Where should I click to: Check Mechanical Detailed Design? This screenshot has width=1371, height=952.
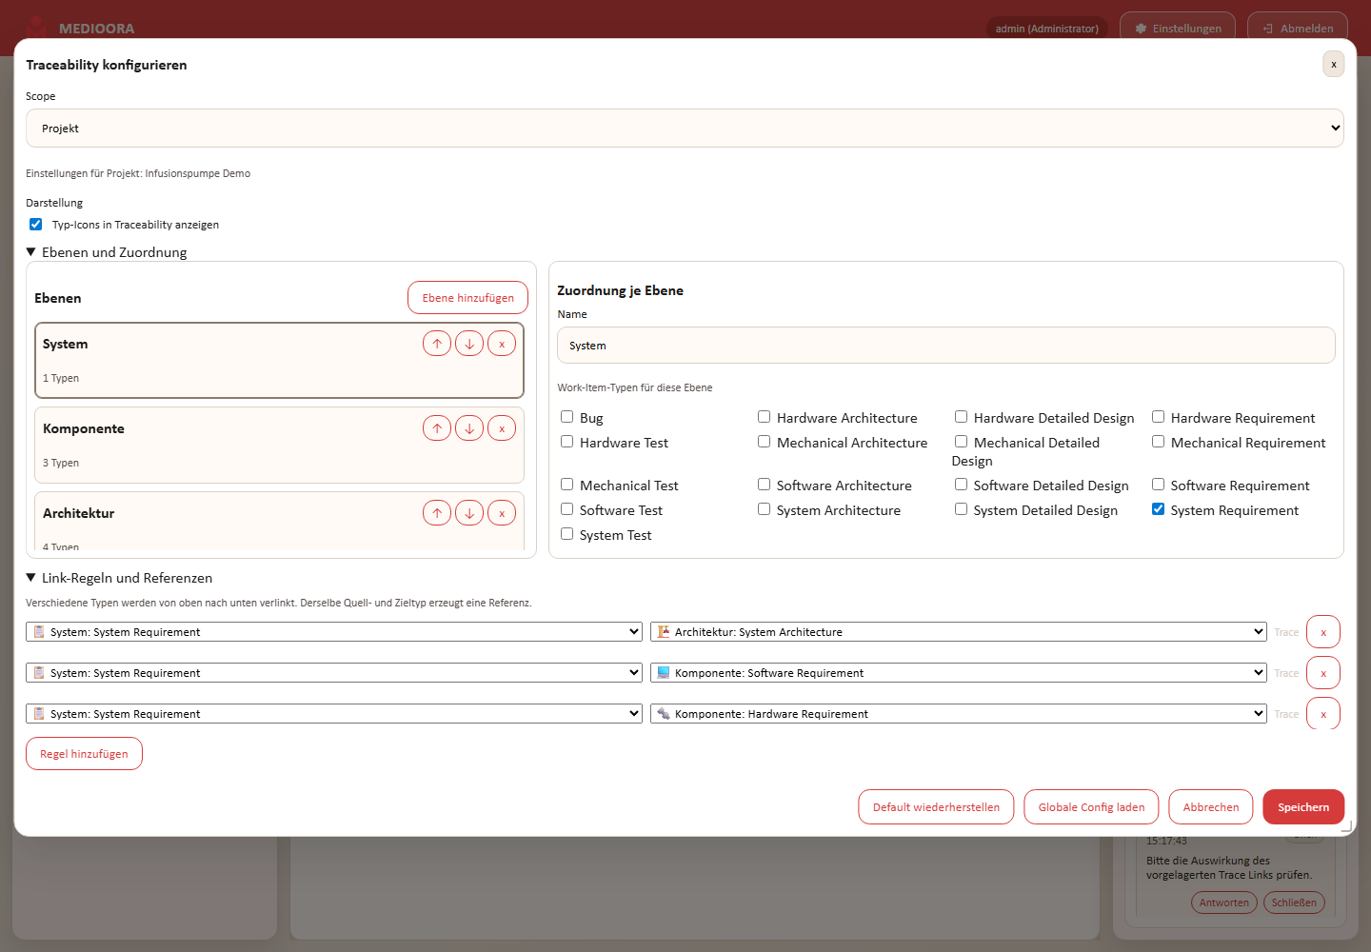(x=962, y=442)
